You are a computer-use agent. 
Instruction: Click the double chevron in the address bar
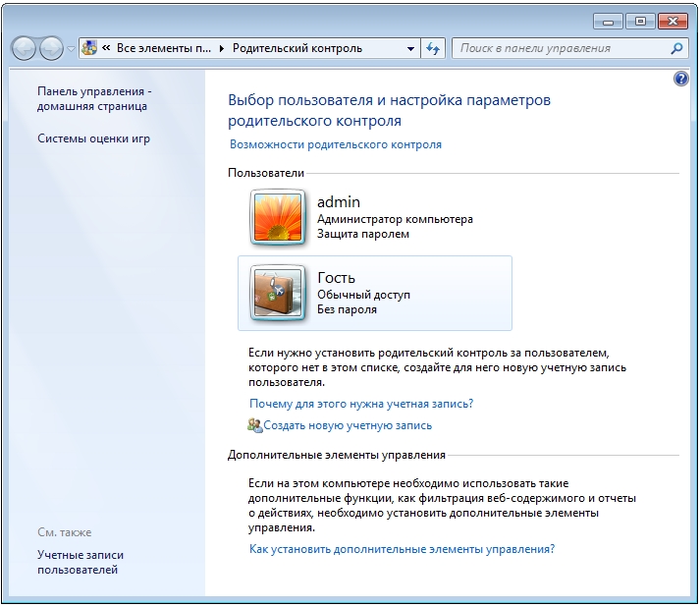tap(106, 48)
